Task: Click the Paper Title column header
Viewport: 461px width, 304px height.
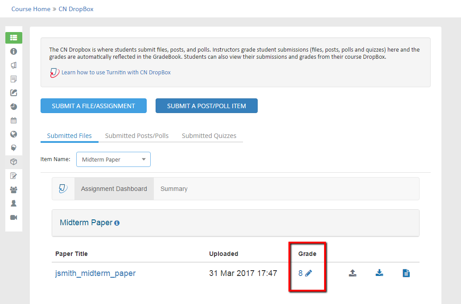Action: coord(71,254)
